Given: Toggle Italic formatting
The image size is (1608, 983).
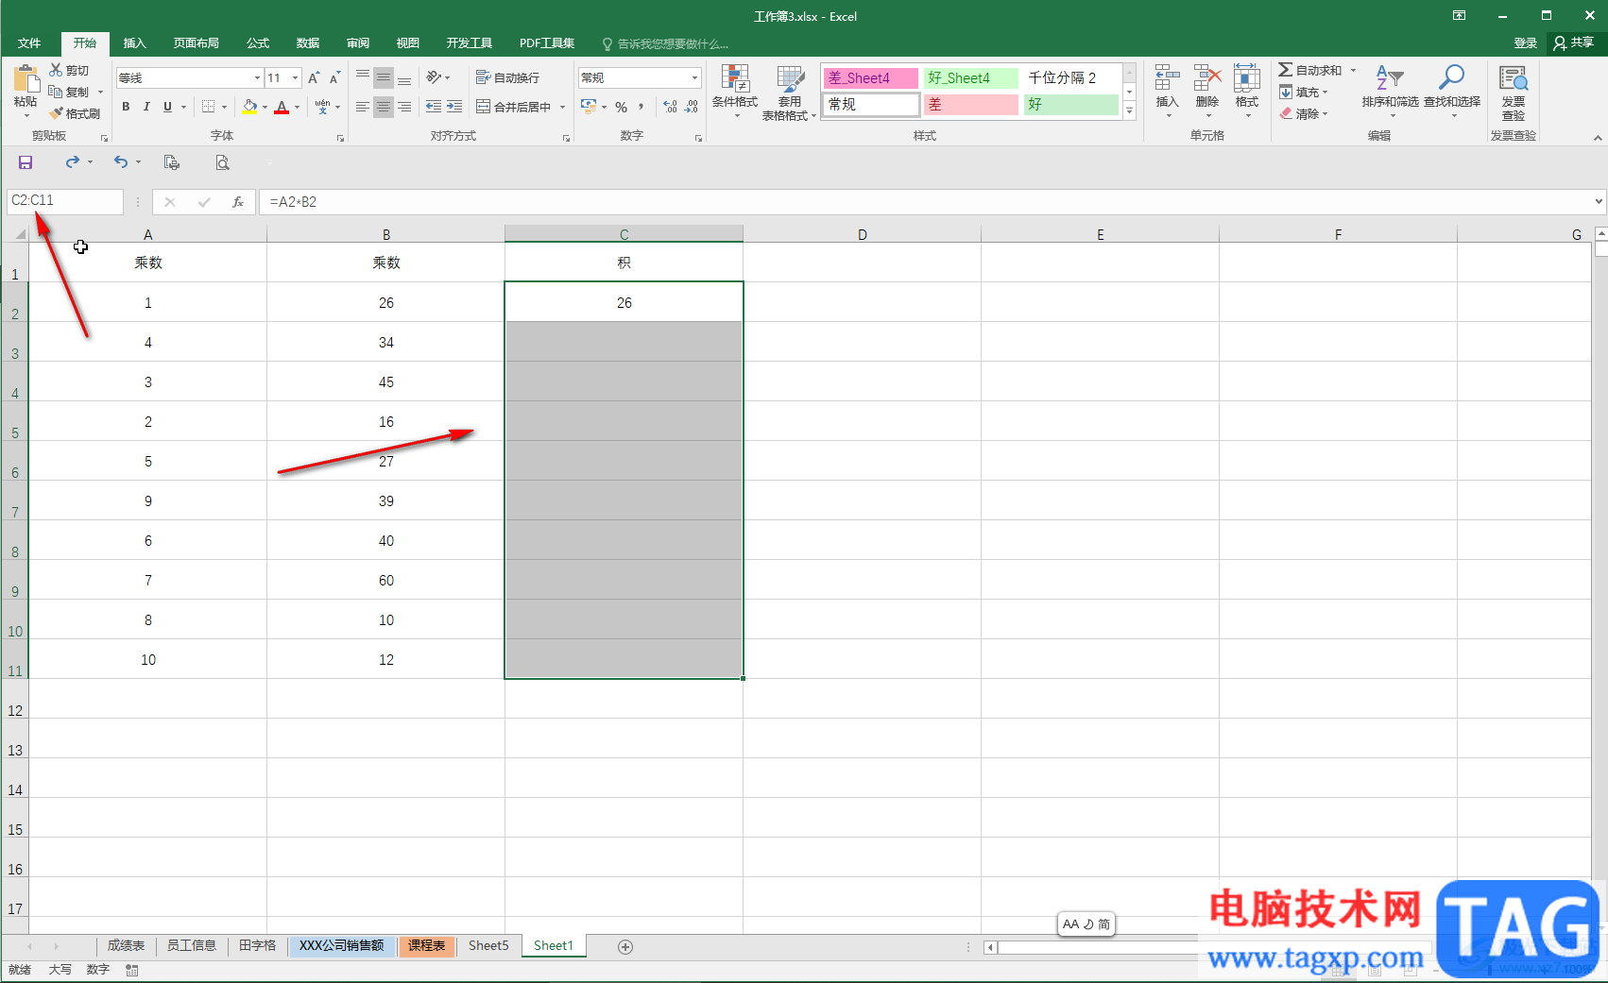Looking at the screenshot, I should pos(146,107).
